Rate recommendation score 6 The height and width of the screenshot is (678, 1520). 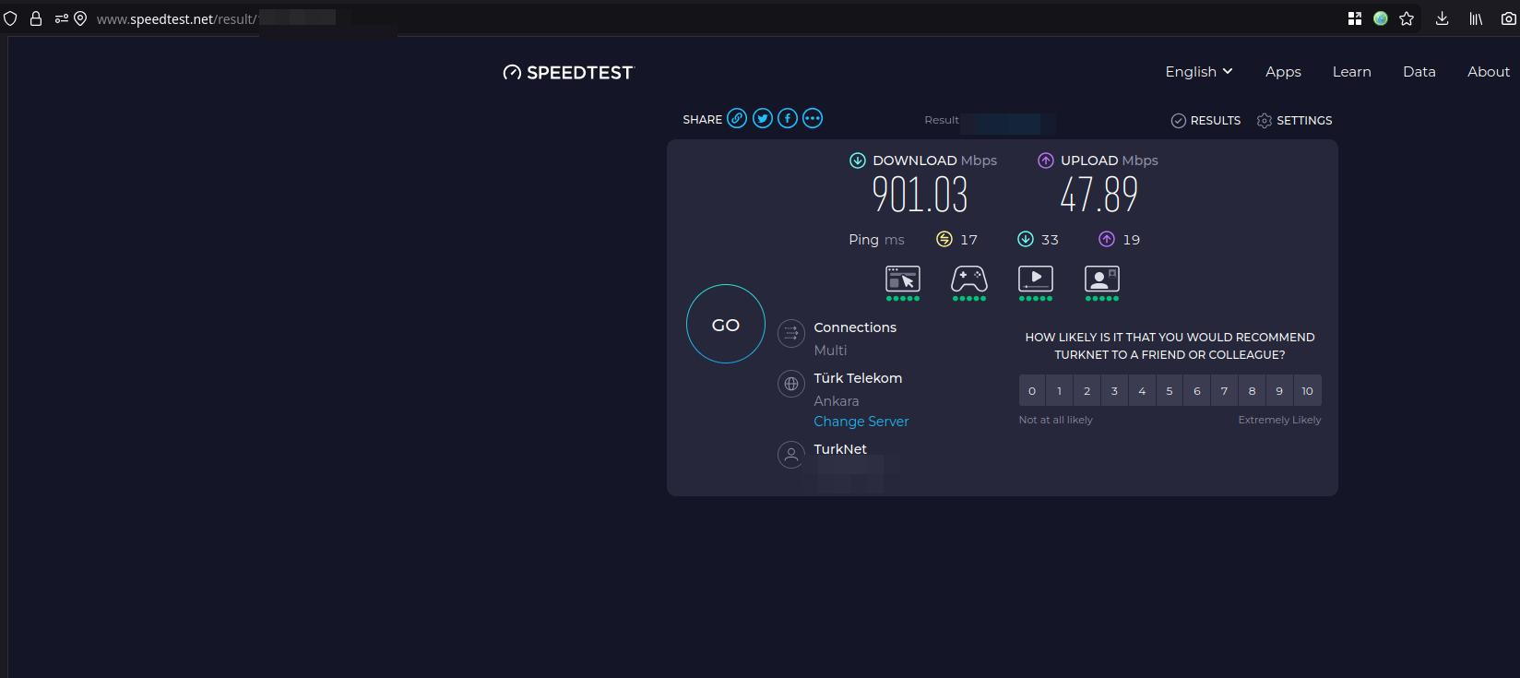[1197, 390]
